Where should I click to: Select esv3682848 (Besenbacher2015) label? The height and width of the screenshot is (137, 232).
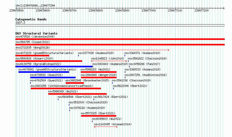coord(87,80)
